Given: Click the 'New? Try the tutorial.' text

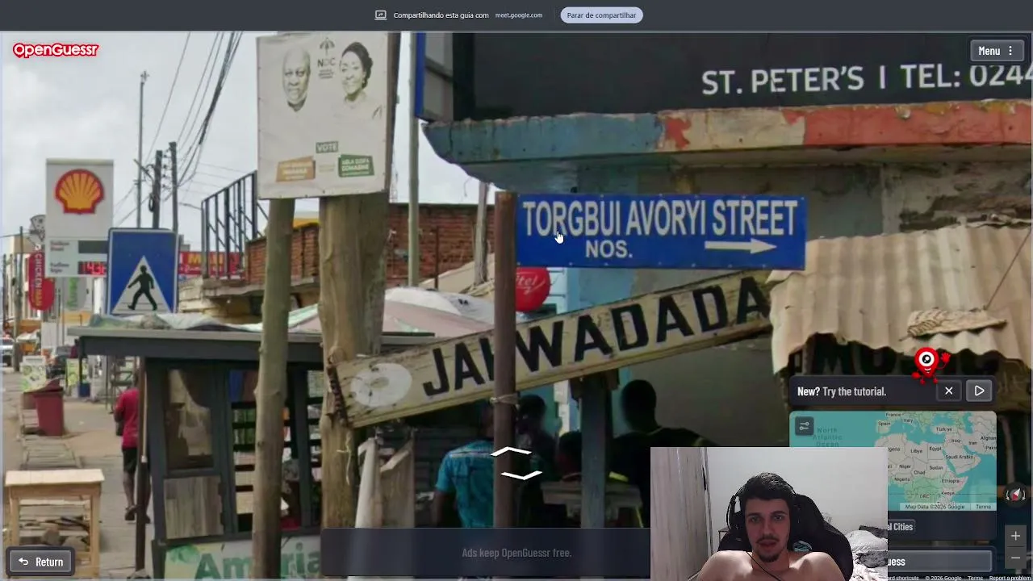Looking at the screenshot, I should (x=842, y=391).
